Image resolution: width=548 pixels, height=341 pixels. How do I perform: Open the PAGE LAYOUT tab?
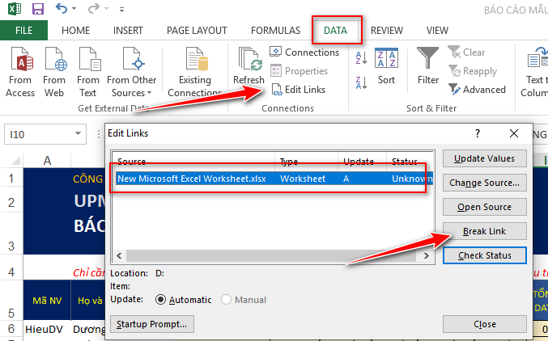point(197,31)
